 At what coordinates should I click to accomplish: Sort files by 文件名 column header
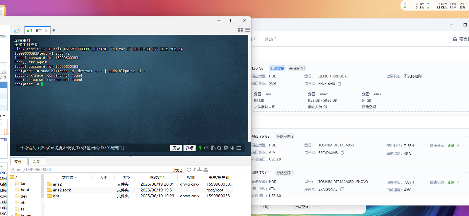coord(69,177)
